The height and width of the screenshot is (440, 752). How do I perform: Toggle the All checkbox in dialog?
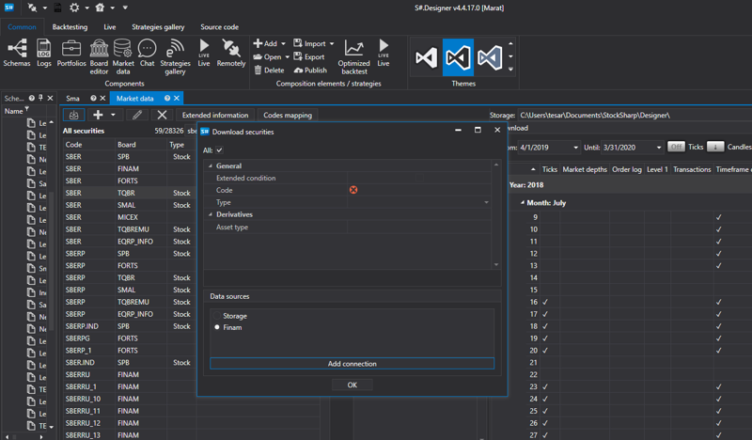click(x=220, y=150)
